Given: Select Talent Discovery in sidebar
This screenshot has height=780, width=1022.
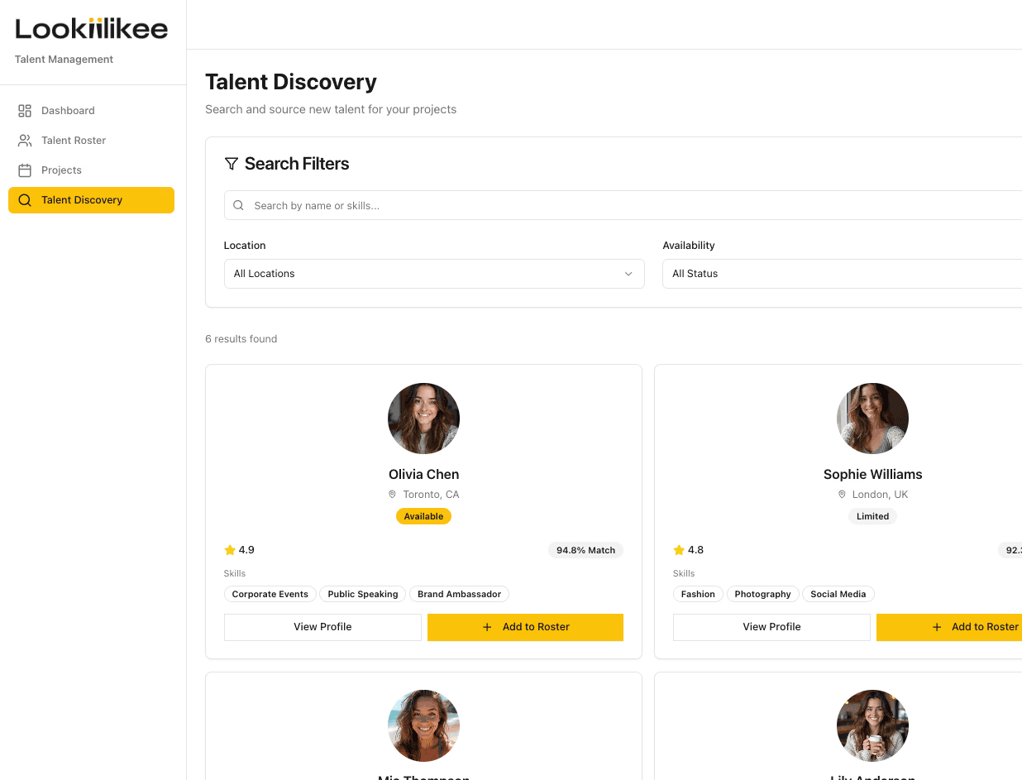Looking at the screenshot, I should point(91,199).
